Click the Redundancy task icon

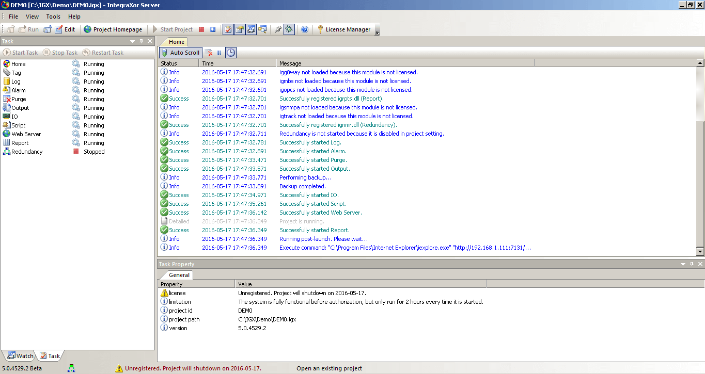pyautogui.click(x=7, y=152)
